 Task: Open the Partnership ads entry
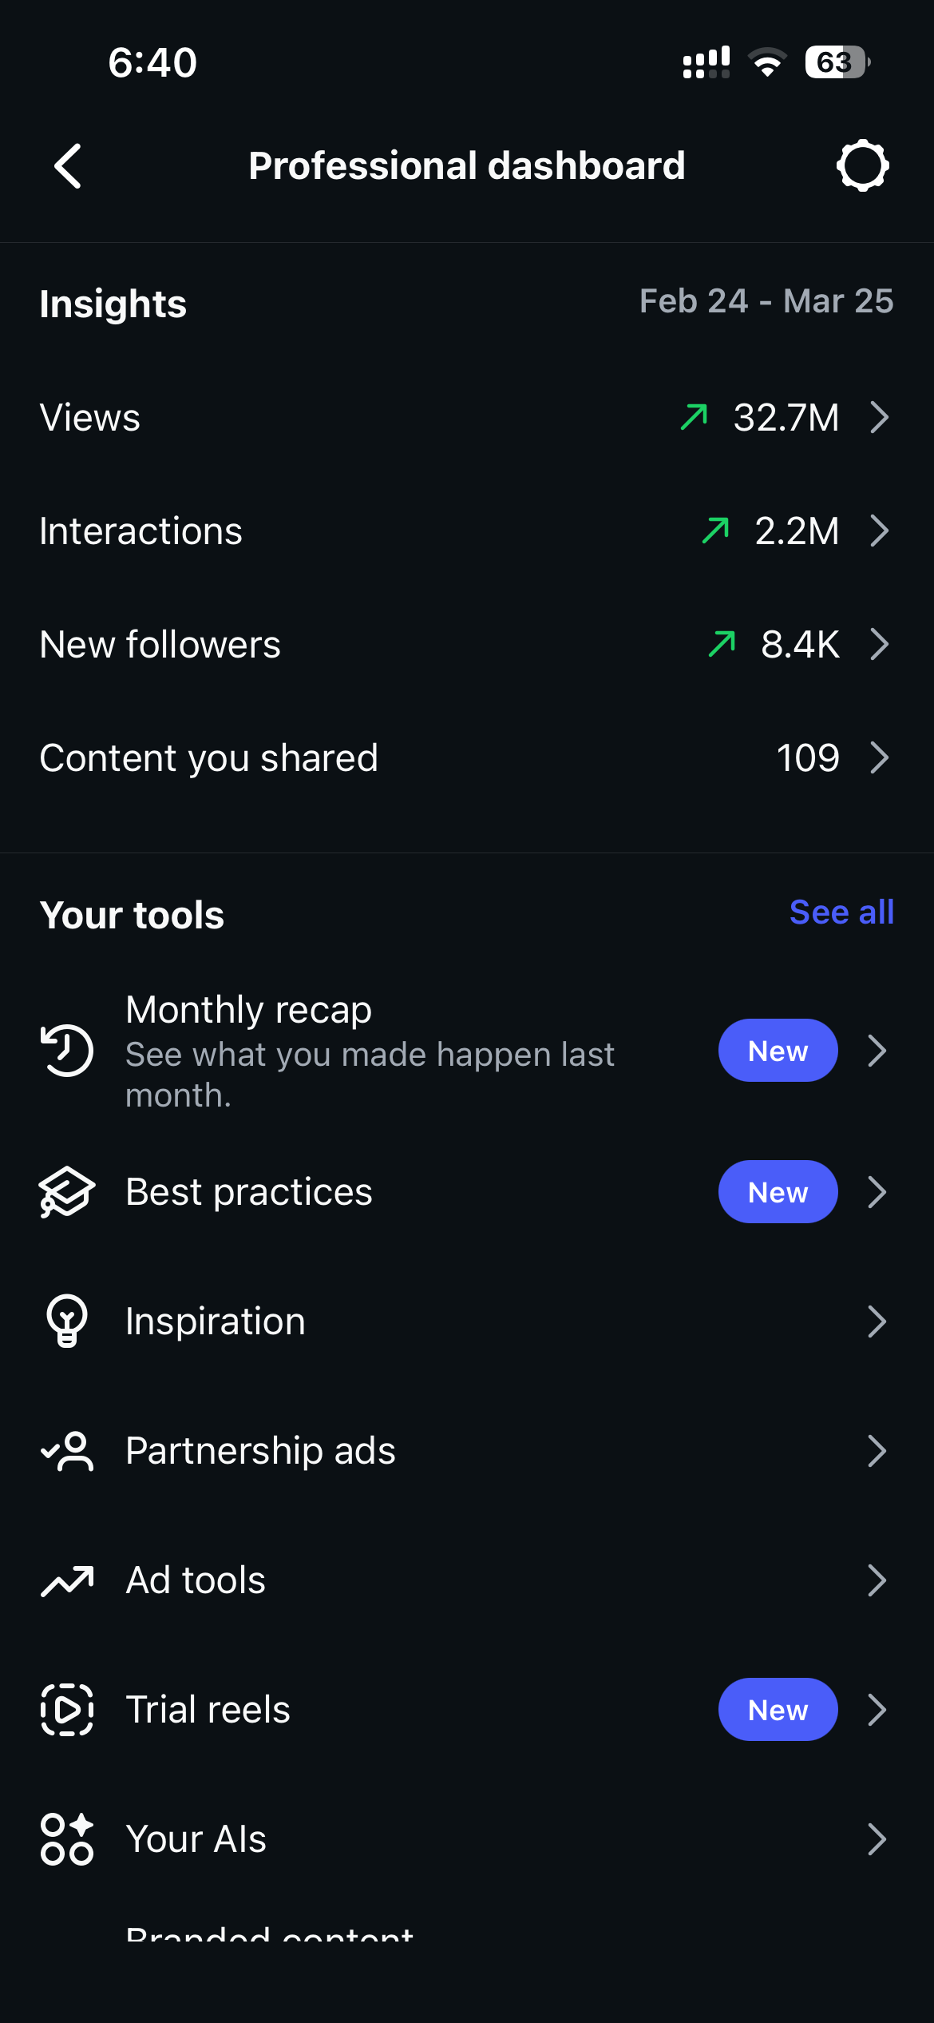[x=260, y=1451]
